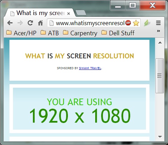This screenshot has height=145, width=168.
Task: Click the page icon in address bar
Action: [x=52, y=23]
